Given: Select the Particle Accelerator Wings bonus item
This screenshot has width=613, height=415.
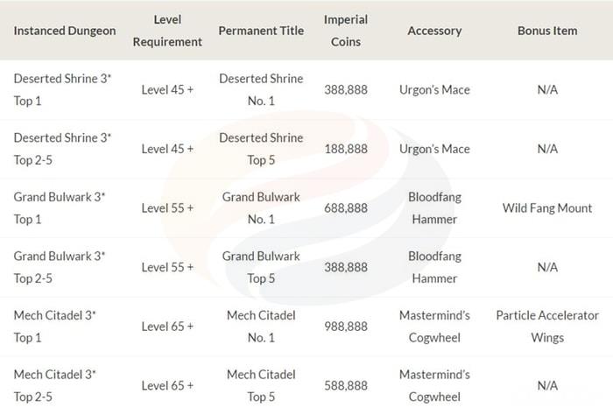Looking at the screenshot, I should (547, 327).
